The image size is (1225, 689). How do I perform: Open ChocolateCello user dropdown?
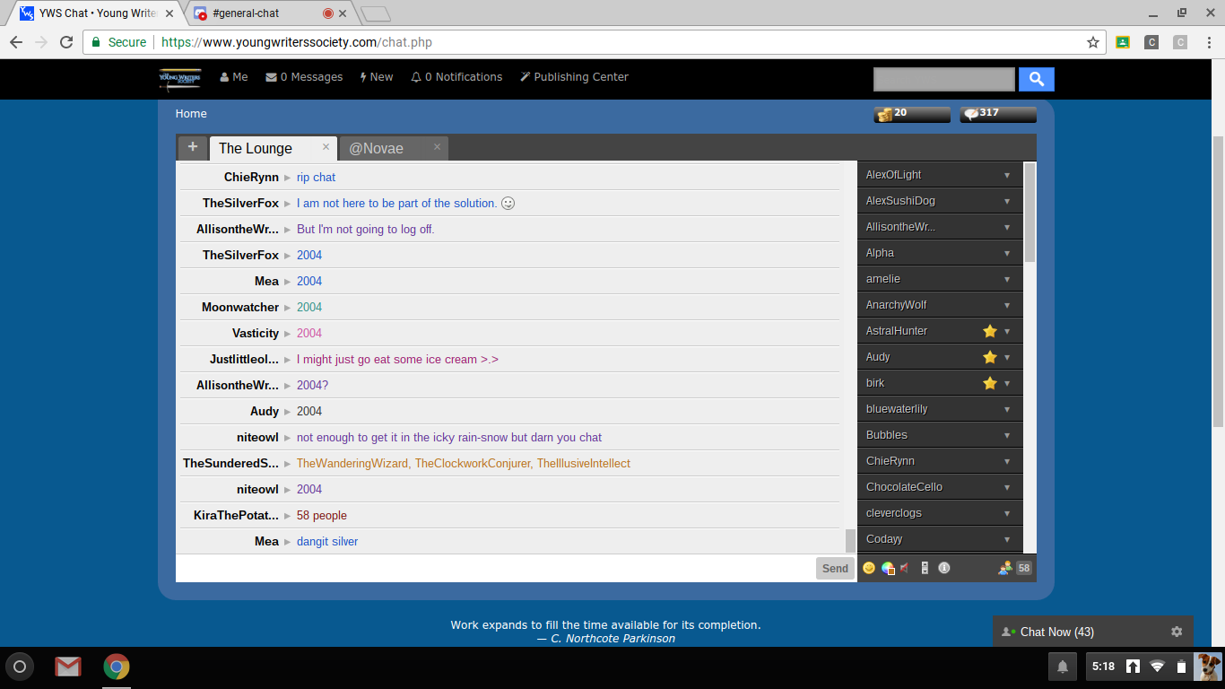point(1007,487)
